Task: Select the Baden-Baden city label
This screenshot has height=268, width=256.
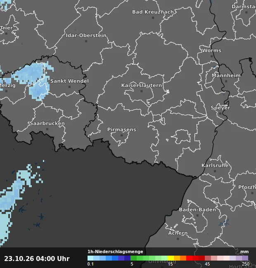Action: [197, 209]
